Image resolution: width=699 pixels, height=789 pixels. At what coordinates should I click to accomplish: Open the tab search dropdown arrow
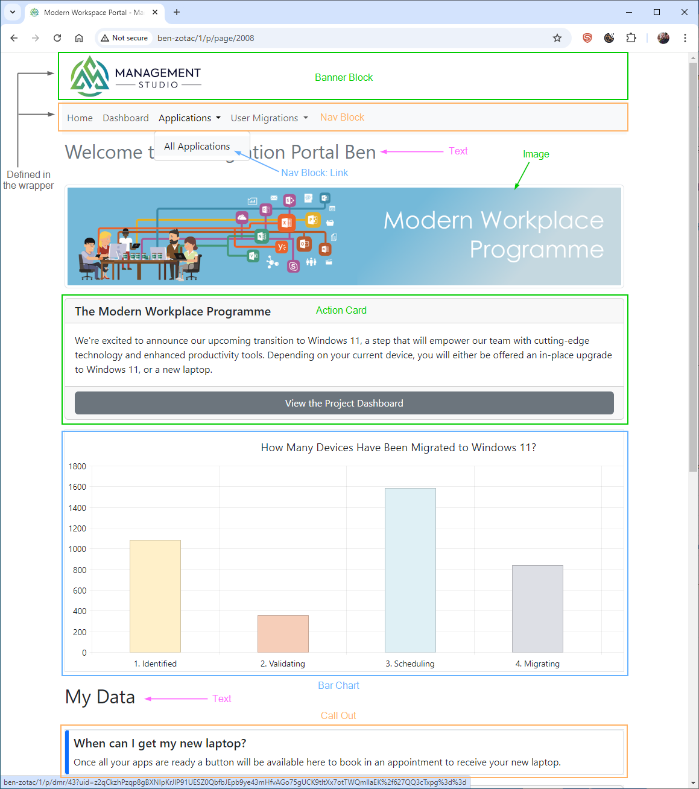(12, 12)
